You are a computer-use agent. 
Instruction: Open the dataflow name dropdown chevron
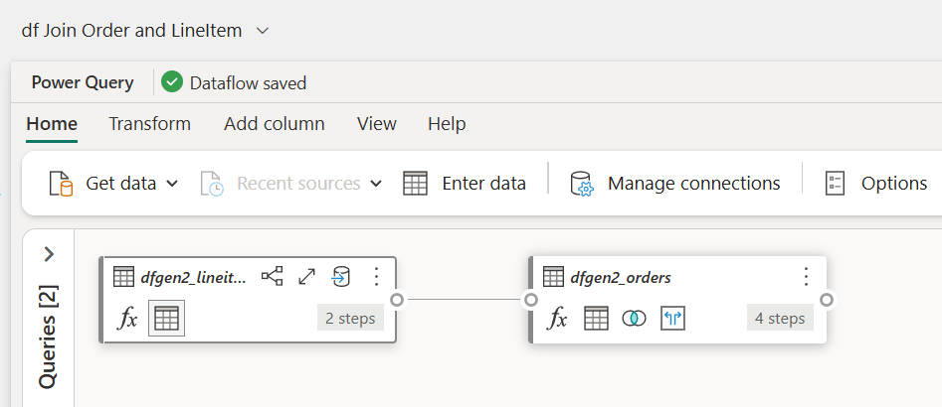click(263, 31)
